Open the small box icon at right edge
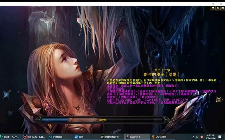 (219, 99)
